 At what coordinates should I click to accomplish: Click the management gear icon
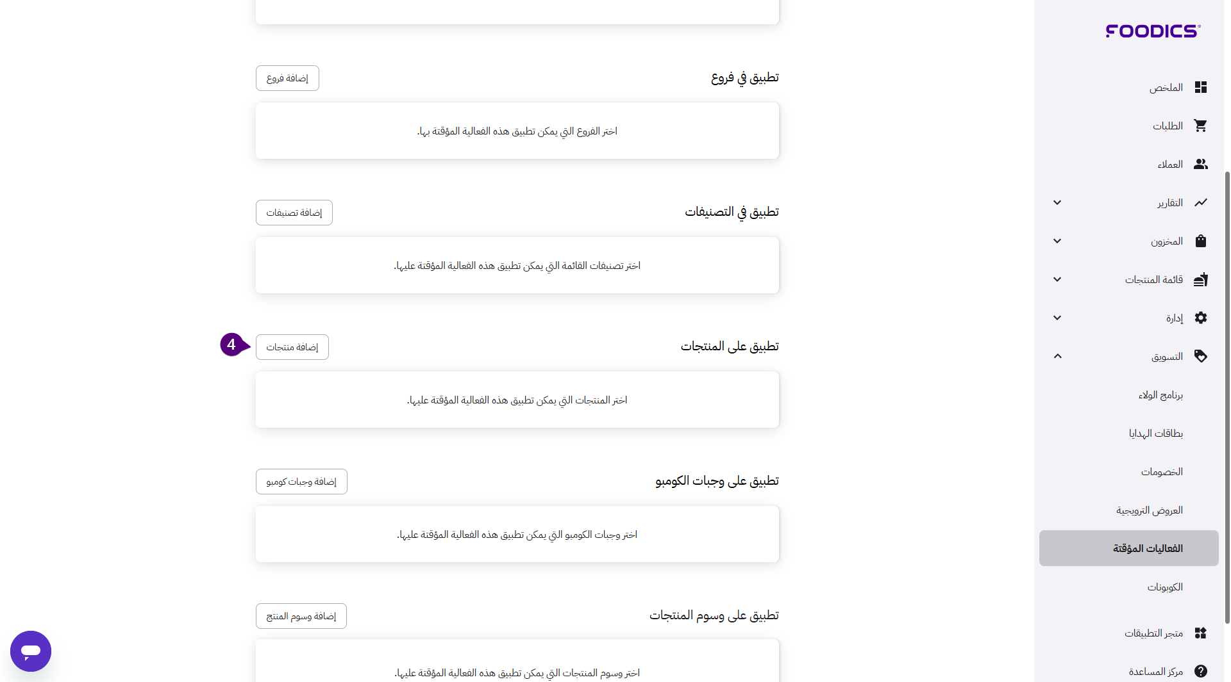pos(1200,318)
